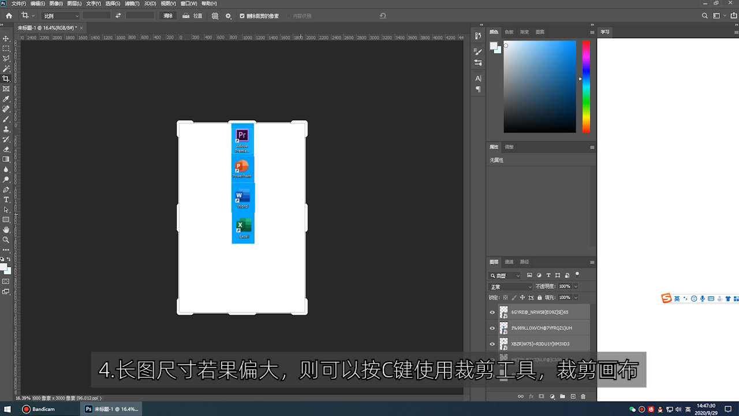Screen dimensions: 739x416
Task: Toggle lock image pixels brush icon
Action: click(x=514, y=298)
